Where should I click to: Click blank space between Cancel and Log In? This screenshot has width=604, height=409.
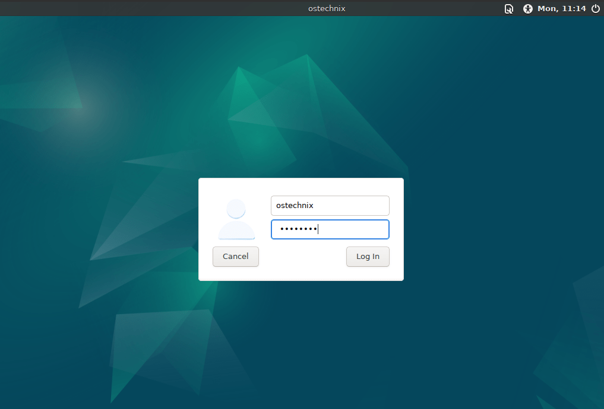click(x=302, y=257)
